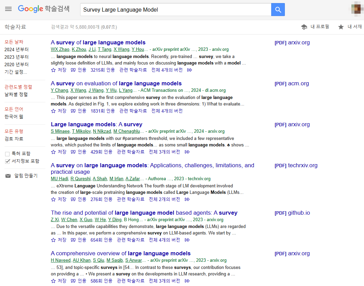Open 'The rise and potential of large language model' title
The image size is (364, 286).
point(144,213)
